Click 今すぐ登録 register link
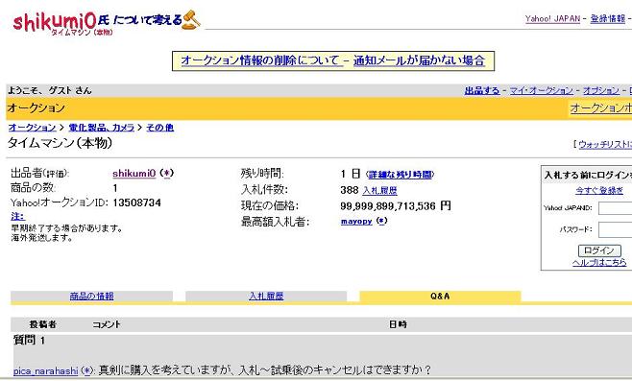The width and height of the screenshot is (632, 381). (599, 190)
